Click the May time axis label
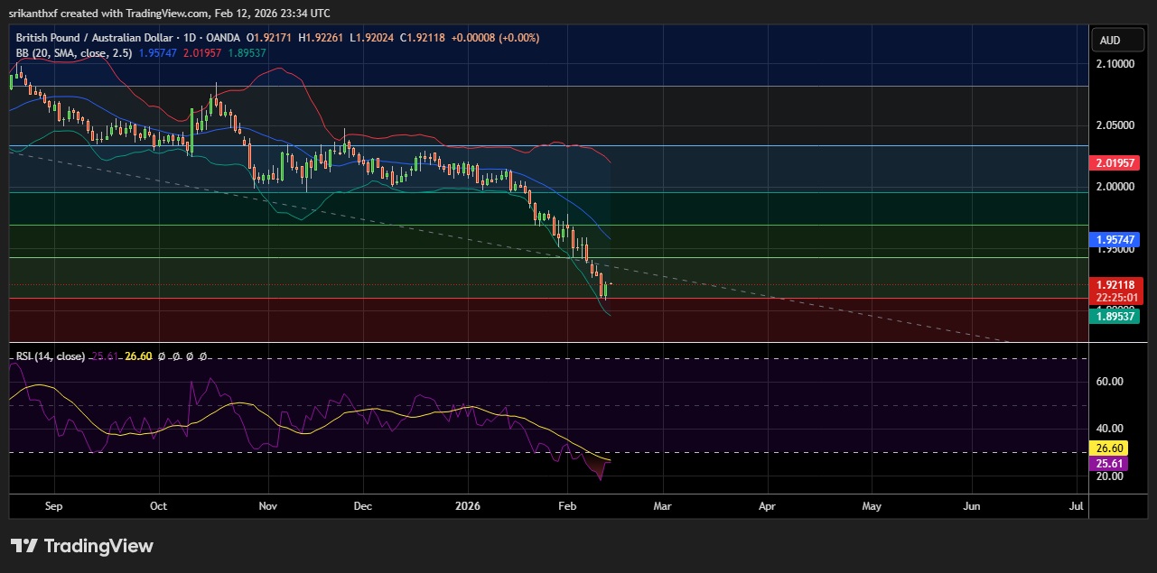Screen dimensions: 1157x573 coord(872,507)
